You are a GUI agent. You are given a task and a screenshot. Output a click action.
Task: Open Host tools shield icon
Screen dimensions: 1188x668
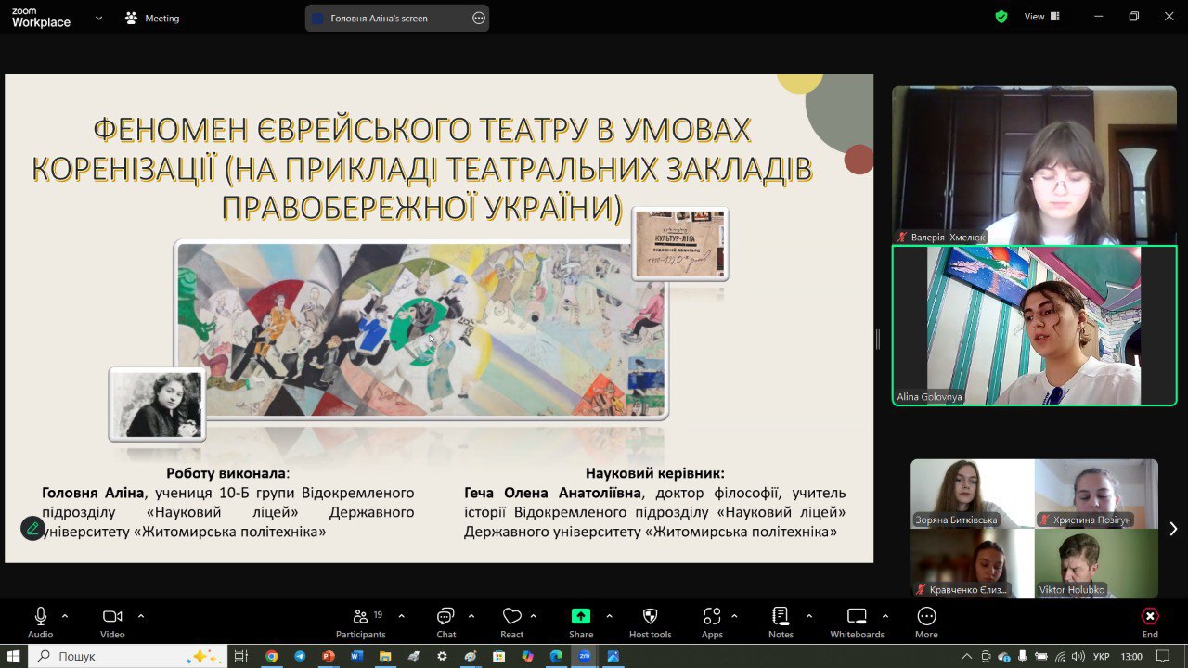(x=650, y=616)
